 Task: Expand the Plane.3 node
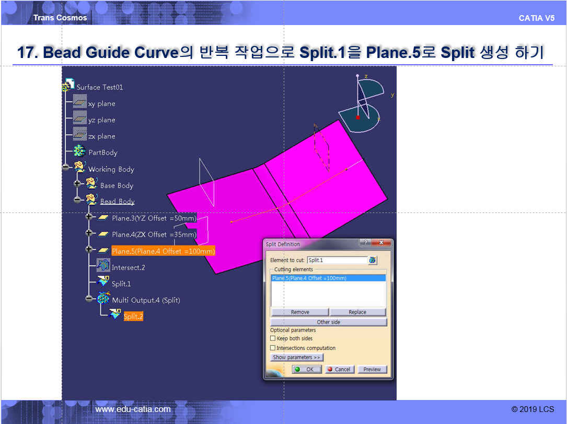pos(89,217)
